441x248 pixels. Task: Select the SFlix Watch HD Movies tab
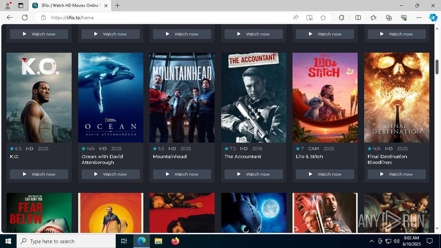pos(70,6)
